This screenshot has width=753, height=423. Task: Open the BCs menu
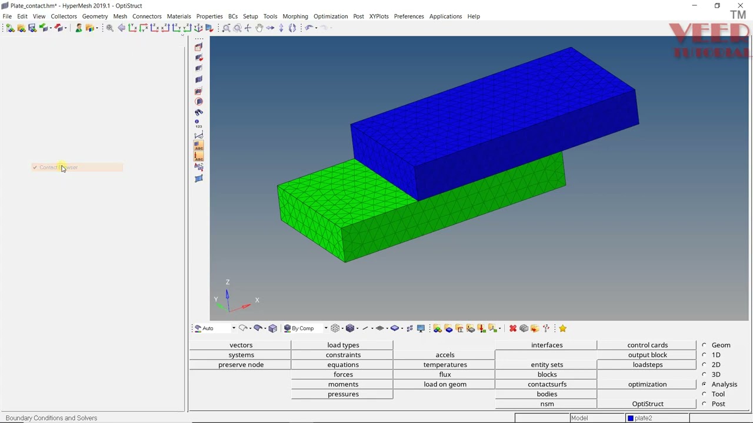233,16
